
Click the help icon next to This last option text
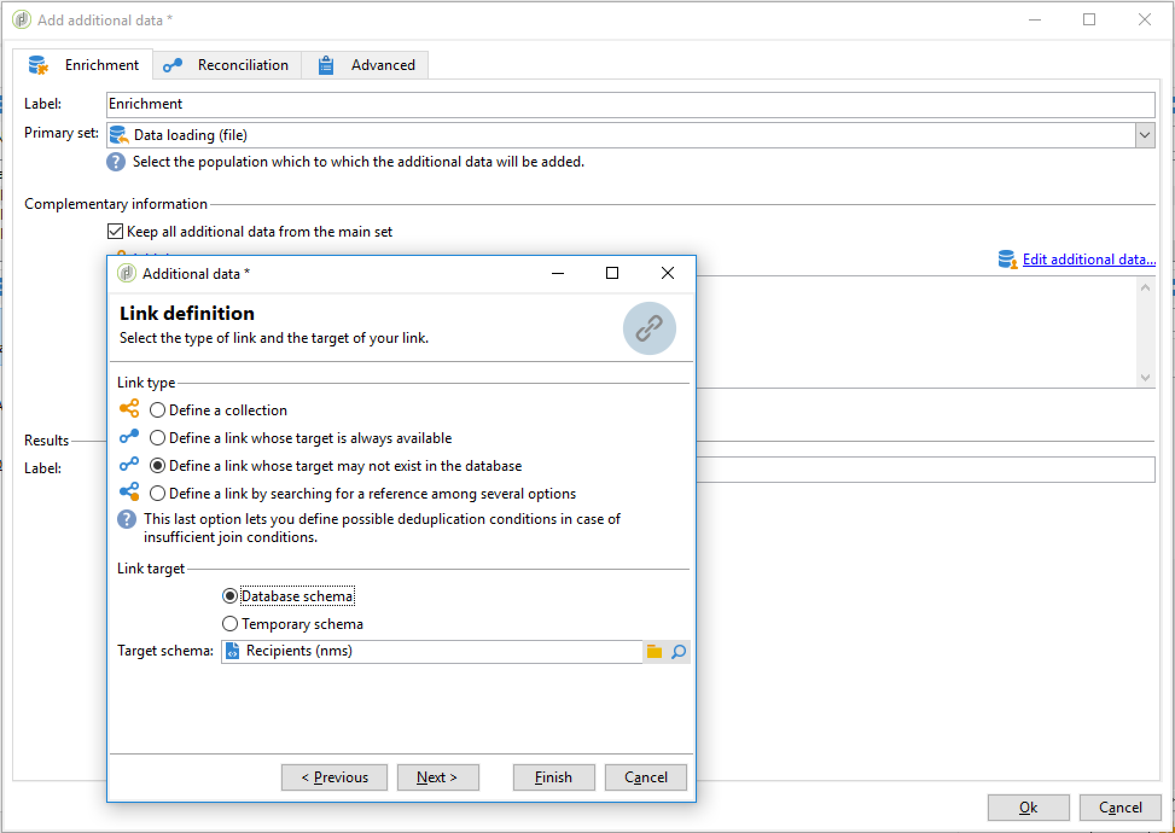(x=127, y=519)
